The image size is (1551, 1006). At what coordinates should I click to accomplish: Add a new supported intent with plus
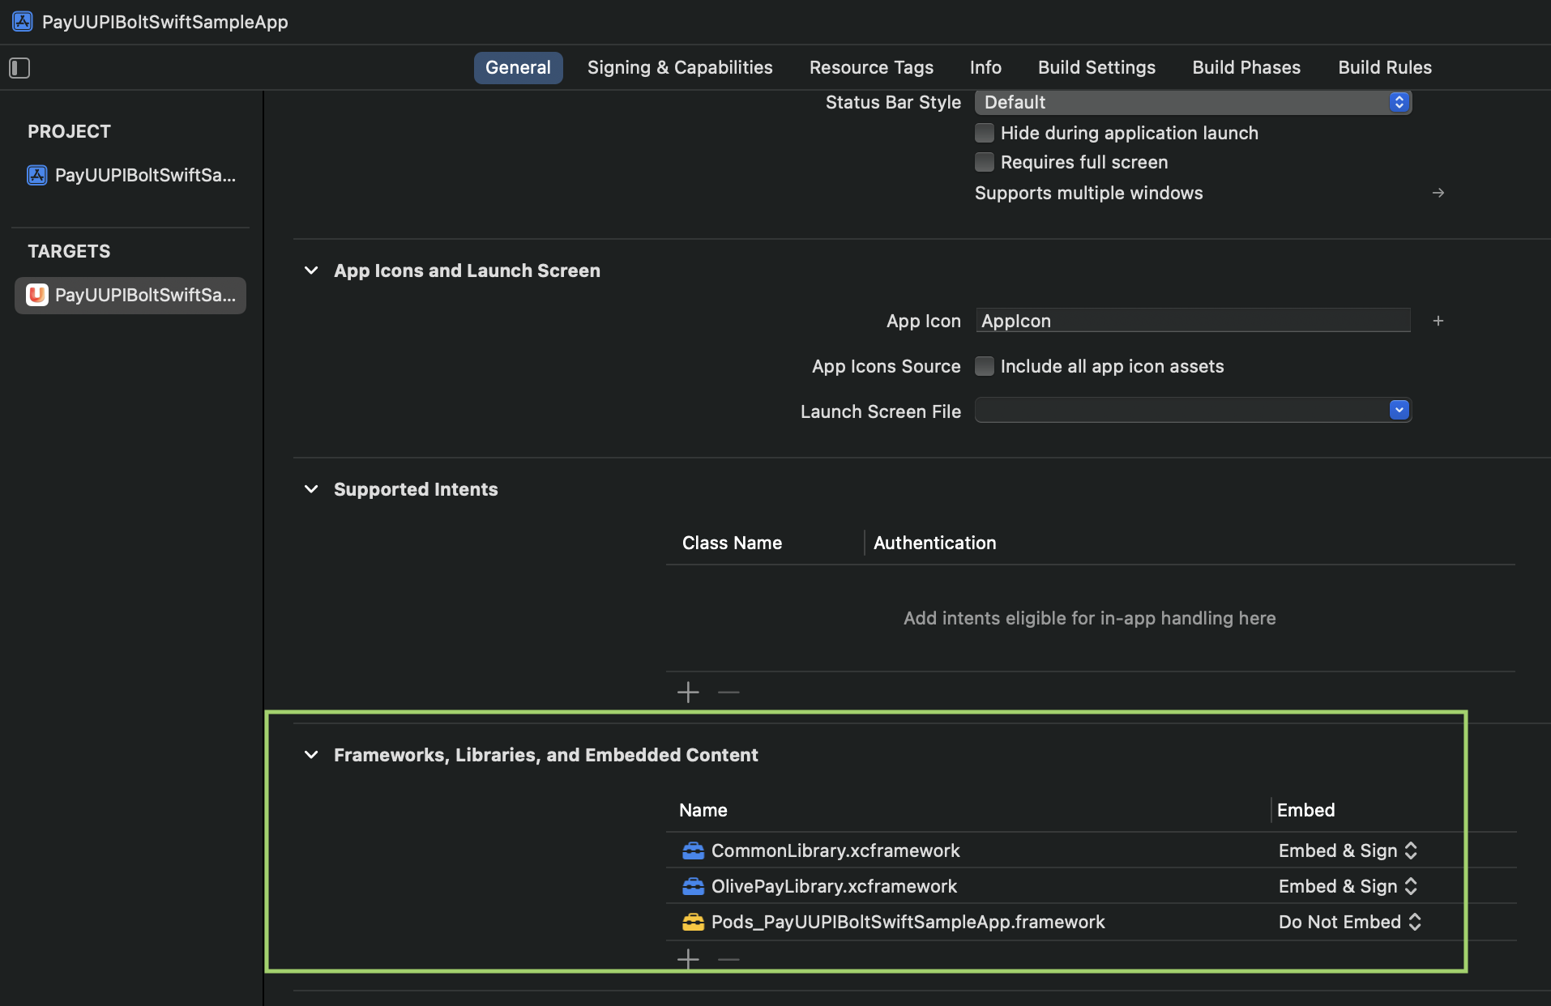tap(688, 692)
